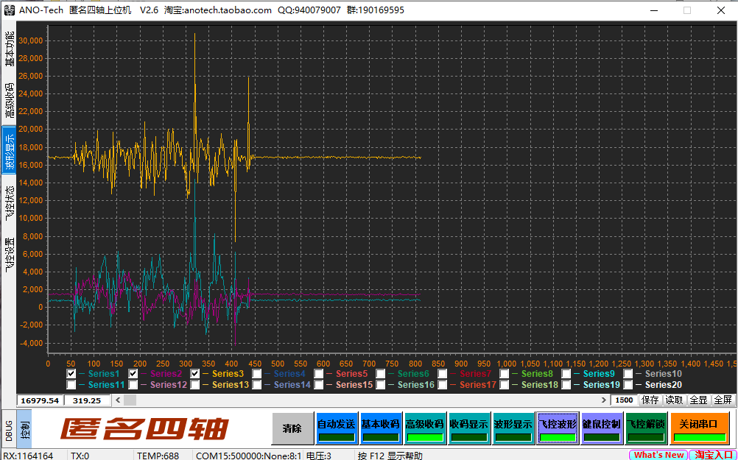Click the 保存 button beside the 1500 field

tap(650, 400)
